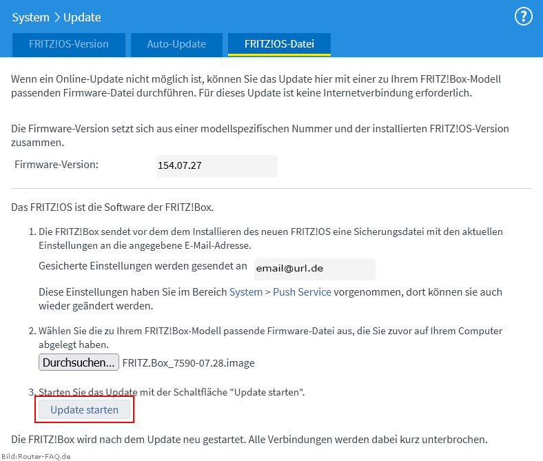Open the help question mark icon
Screen dimensions: 543x461
coord(523,17)
